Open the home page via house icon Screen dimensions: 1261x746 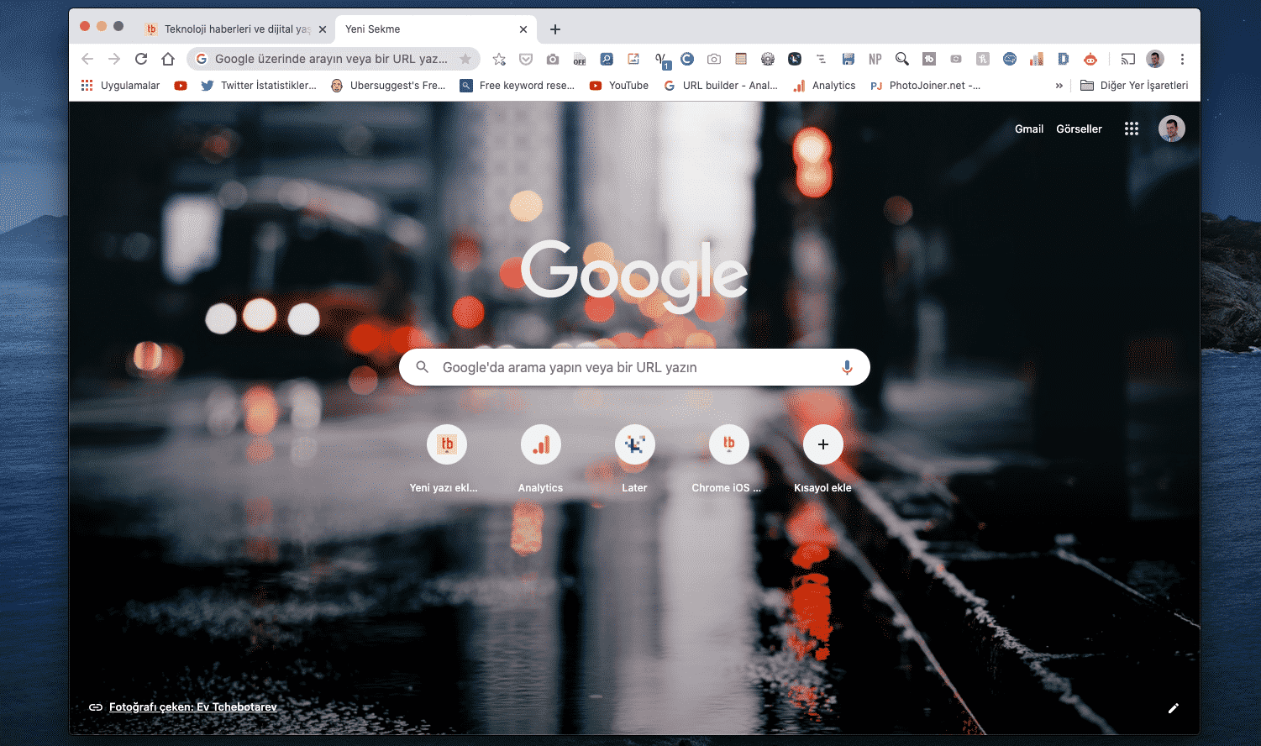[x=168, y=59]
